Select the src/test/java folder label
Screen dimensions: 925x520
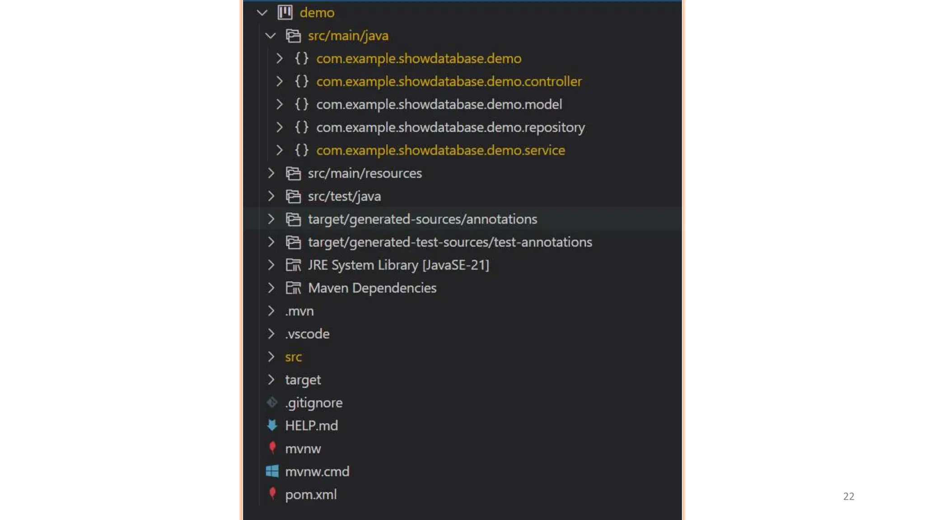click(344, 196)
